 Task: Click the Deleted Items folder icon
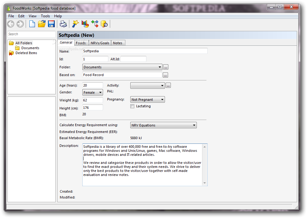click(x=11, y=53)
